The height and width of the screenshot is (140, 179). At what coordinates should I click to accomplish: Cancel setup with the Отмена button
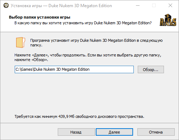coord(156,132)
